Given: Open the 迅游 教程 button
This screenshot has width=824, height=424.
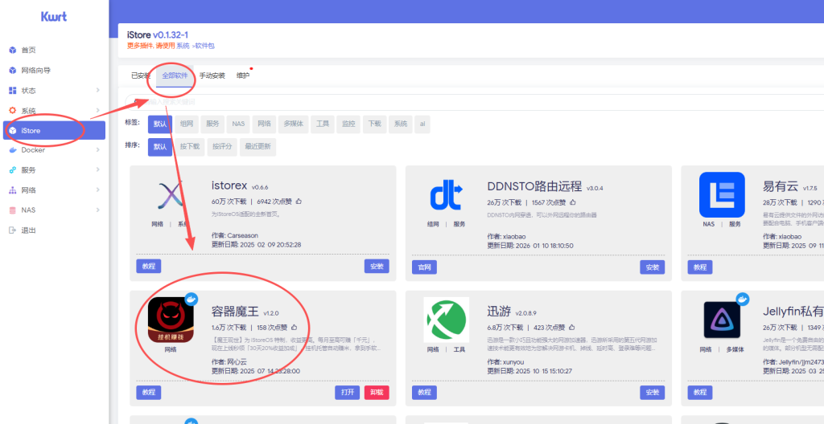Looking at the screenshot, I should coord(425,393).
